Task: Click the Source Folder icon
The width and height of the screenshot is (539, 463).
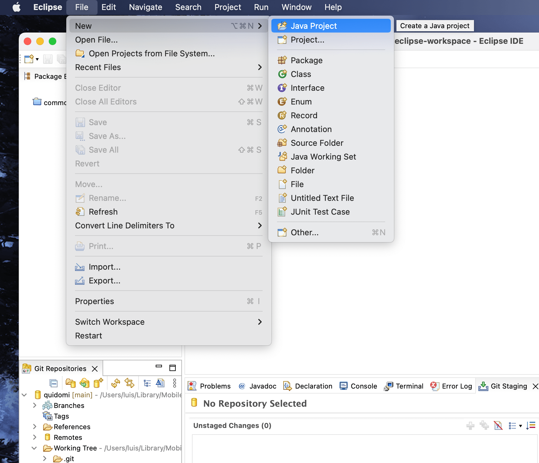Action: [x=282, y=143]
